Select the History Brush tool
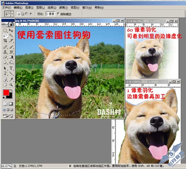Viewport: 186px width, 169px height. coord(11,52)
